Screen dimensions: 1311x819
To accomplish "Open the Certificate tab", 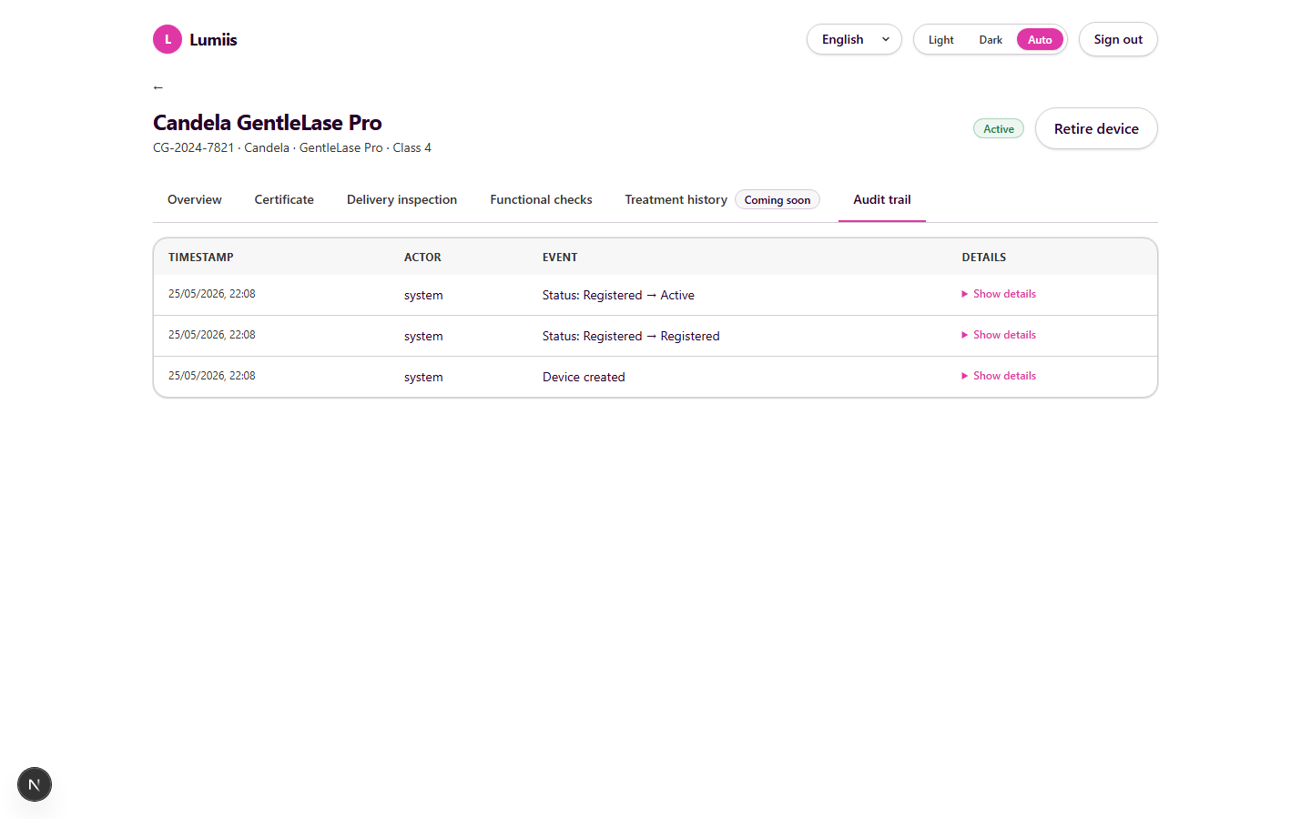I will 284,199.
